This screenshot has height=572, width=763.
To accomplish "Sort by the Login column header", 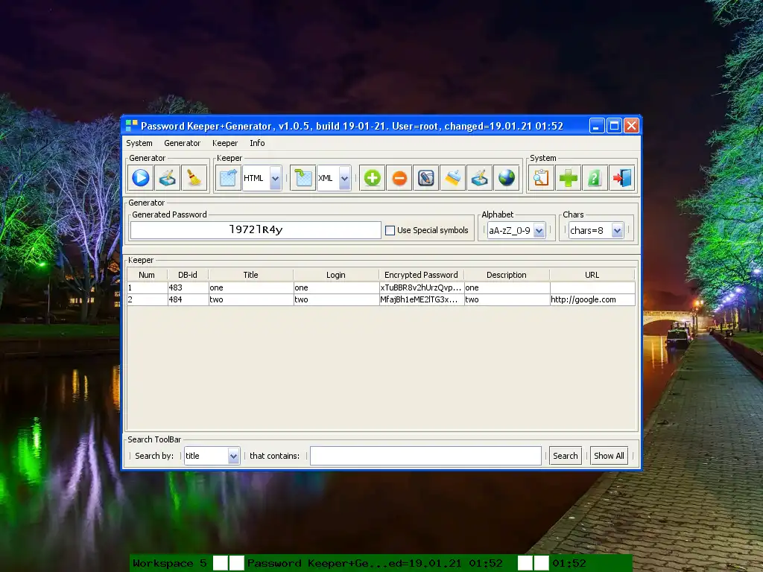I will tap(336, 275).
